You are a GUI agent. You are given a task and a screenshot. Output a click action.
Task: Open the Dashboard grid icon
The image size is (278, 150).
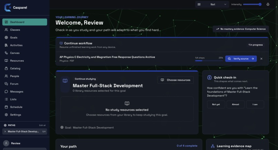(x=6, y=22)
